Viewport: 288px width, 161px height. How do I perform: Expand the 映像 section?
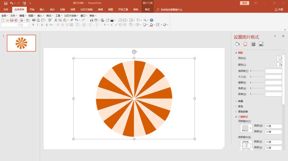click(x=240, y=101)
